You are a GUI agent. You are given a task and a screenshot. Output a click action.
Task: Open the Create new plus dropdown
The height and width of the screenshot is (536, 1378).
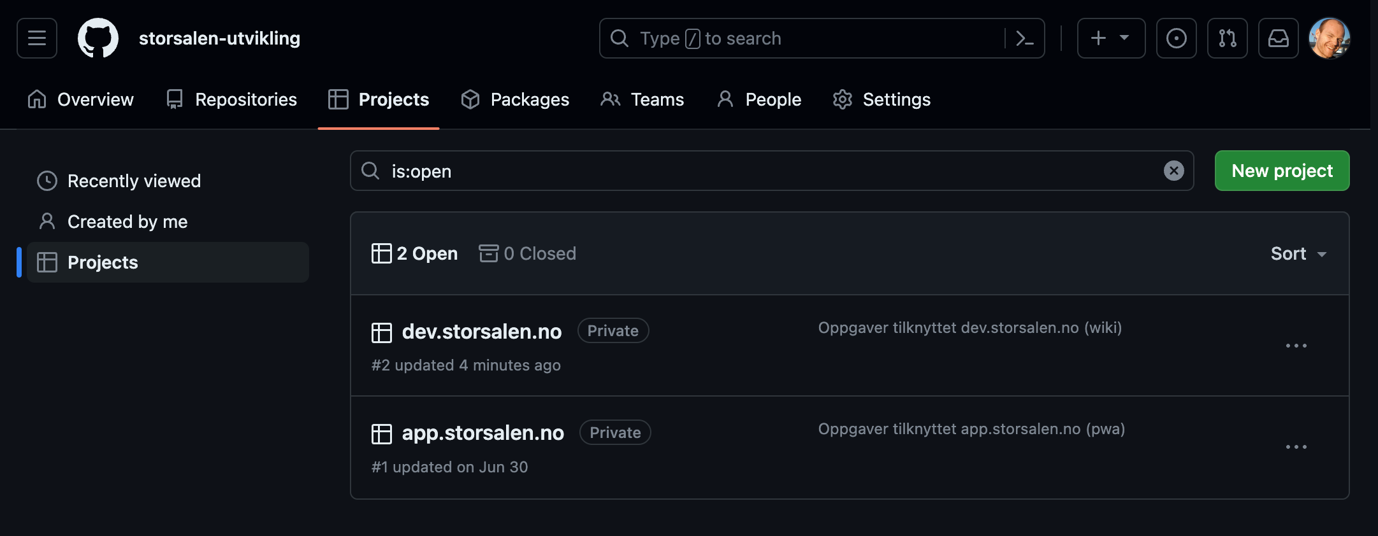click(x=1111, y=38)
